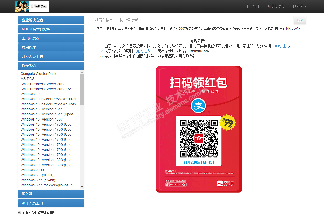Image resolution: width=324 pixels, height=218 pixels.
Task: Expand the 开发人员工具 panel
Action: 51,56
